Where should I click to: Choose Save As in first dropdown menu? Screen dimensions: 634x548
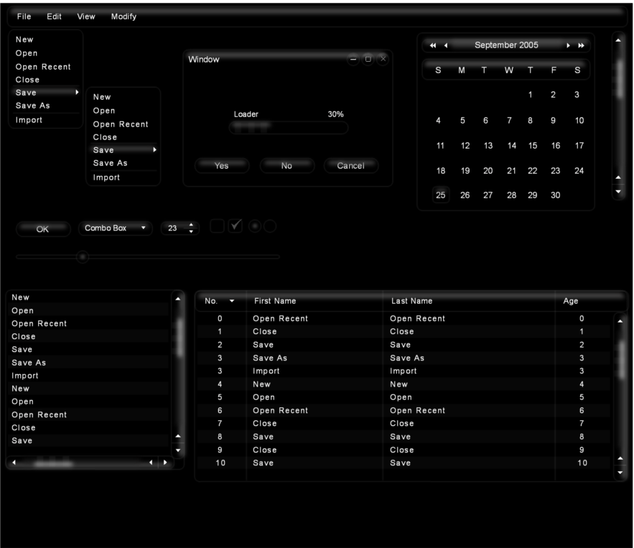[x=33, y=106]
